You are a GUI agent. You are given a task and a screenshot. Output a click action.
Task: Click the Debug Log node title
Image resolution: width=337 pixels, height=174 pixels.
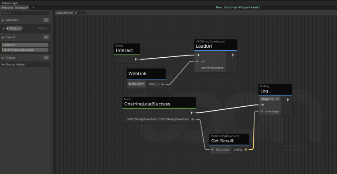pyautogui.click(x=264, y=91)
